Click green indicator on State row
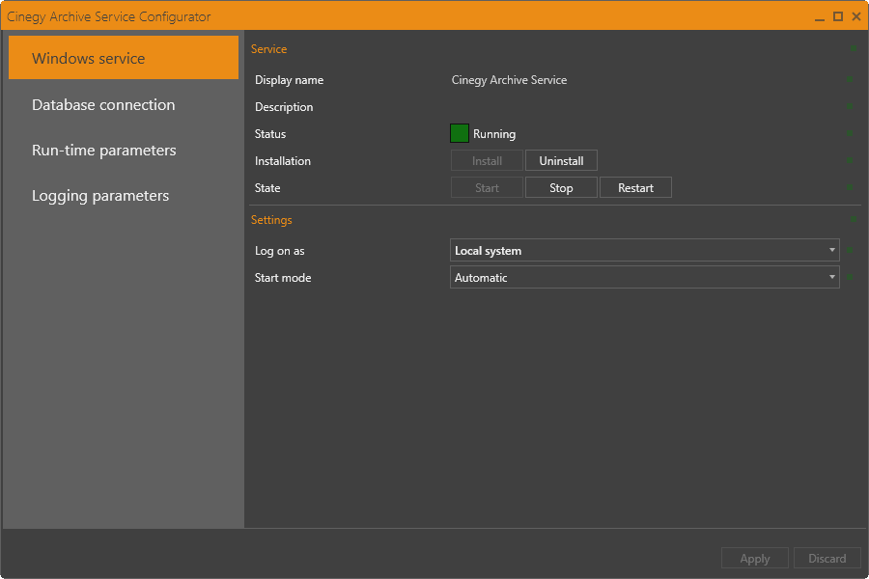Image resolution: width=869 pixels, height=579 pixels. coord(850,188)
